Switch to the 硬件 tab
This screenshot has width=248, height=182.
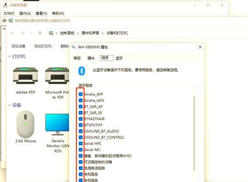point(91,58)
